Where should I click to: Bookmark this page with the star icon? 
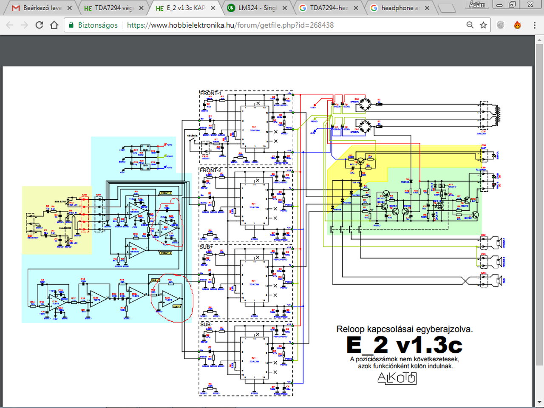(x=483, y=25)
